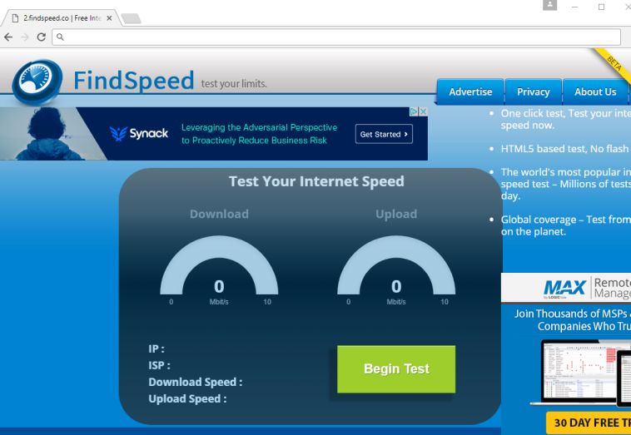Click the 30 DAY FREE trial button

point(589,423)
